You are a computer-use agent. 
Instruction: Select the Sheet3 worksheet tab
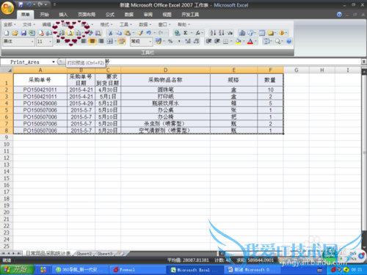[105, 254]
